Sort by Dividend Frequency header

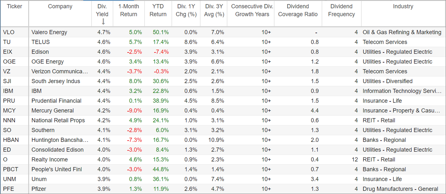(342, 10)
